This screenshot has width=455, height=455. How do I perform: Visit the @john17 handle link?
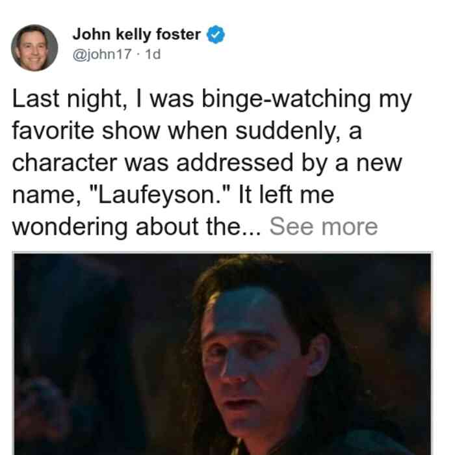click(102, 54)
